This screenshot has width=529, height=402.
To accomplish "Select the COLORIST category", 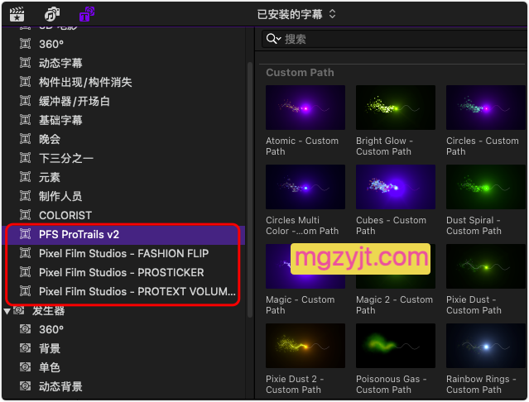I will (123, 215).
